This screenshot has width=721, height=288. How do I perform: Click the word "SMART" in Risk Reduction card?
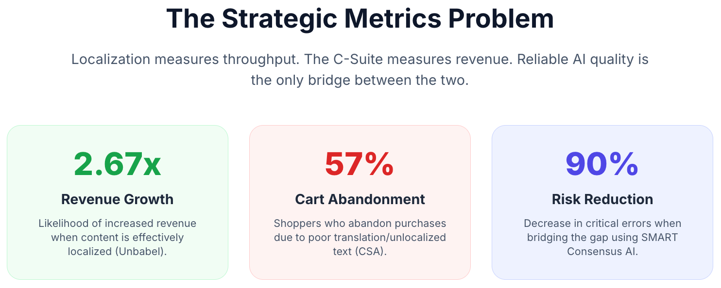[x=660, y=238]
